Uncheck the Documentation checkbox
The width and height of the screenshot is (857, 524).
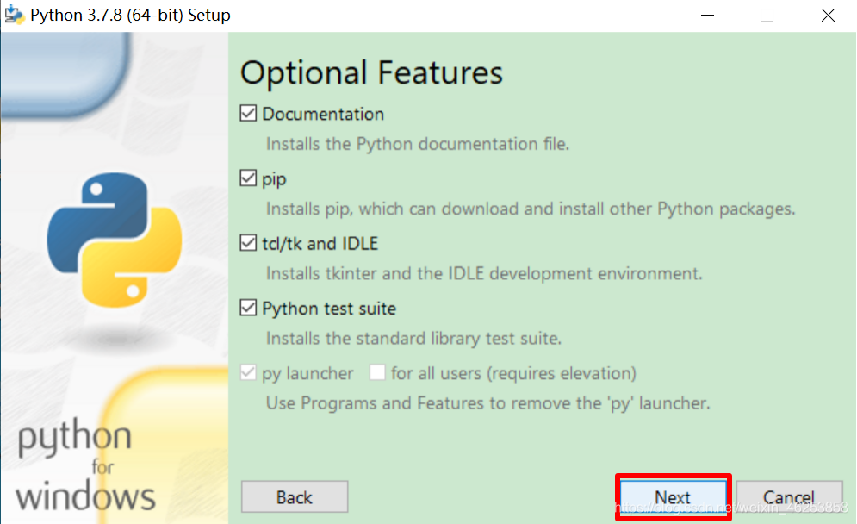click(x=248, y=113)
